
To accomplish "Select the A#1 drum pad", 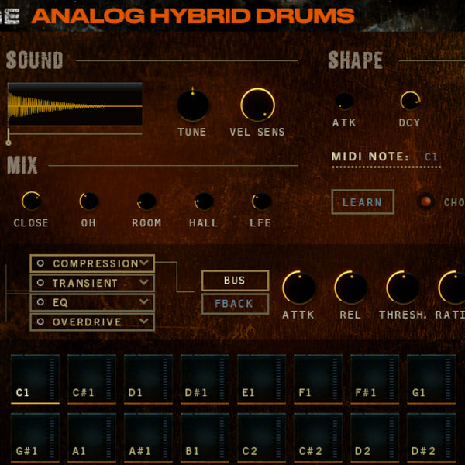I will (x=148, y=438).
